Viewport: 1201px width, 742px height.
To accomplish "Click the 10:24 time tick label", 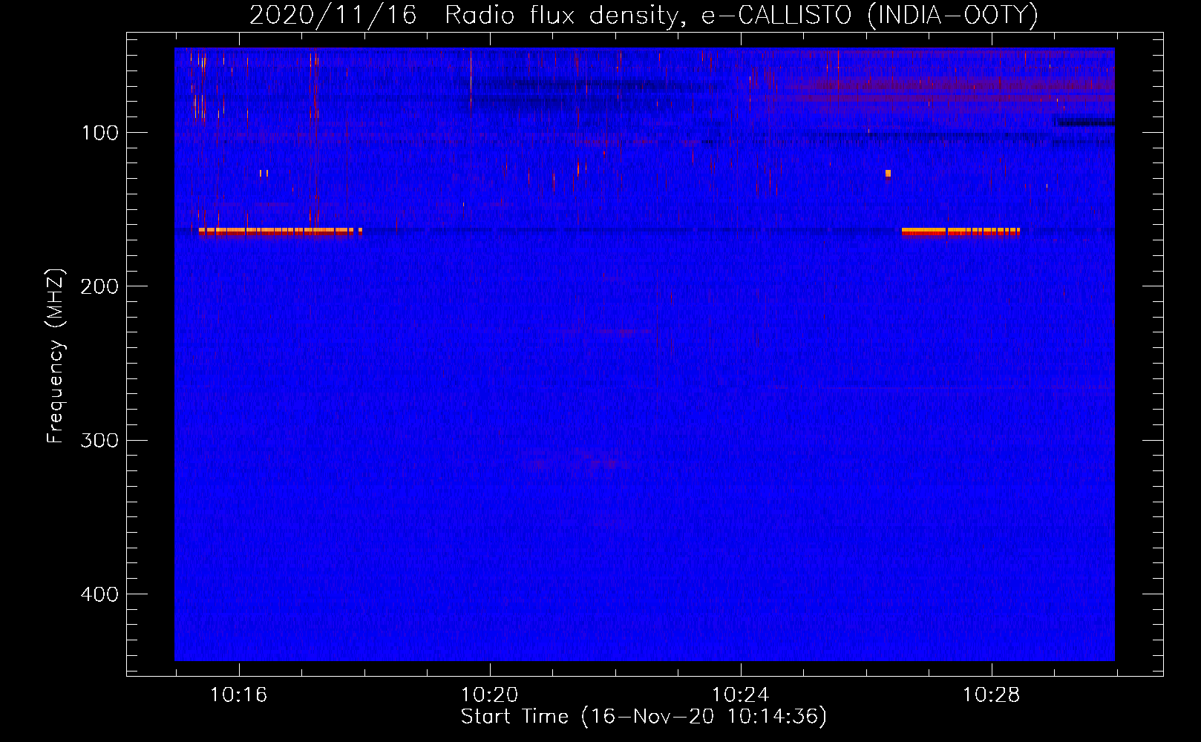I will (x=740, y=695).
